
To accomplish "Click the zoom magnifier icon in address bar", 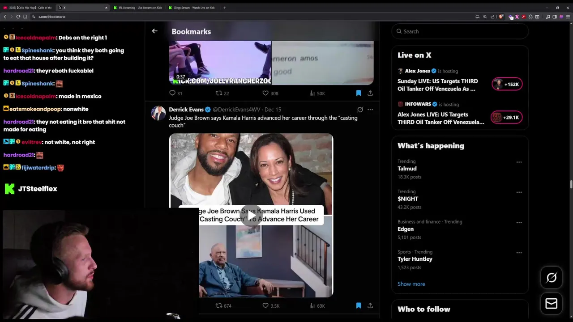I will tap(485, 17).
